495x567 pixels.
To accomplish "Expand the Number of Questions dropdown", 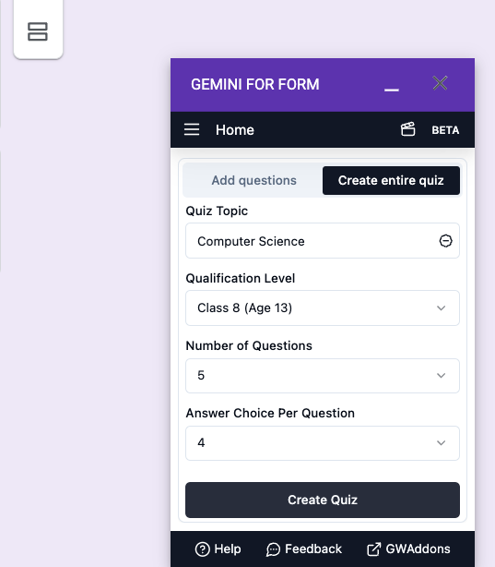I will coord(323,376).
